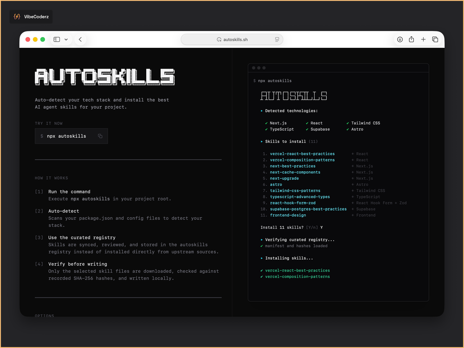Click the AUTOSKILLS pixel heading

(x=105, y=77)
